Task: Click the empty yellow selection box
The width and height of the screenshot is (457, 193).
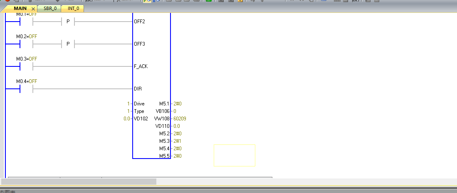Action: 234,155
